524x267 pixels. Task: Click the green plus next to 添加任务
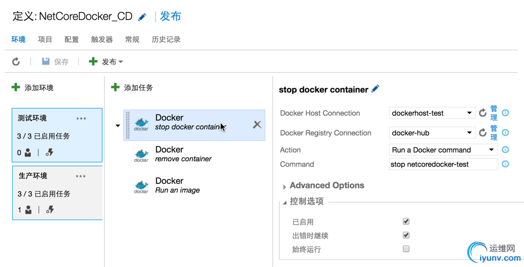click(x=115, y=88)
